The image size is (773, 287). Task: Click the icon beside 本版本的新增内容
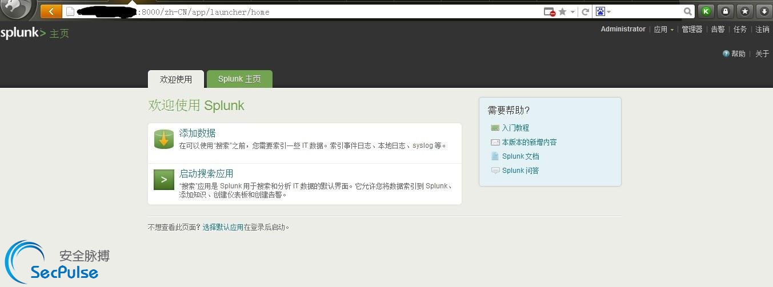tap(495, 142)
